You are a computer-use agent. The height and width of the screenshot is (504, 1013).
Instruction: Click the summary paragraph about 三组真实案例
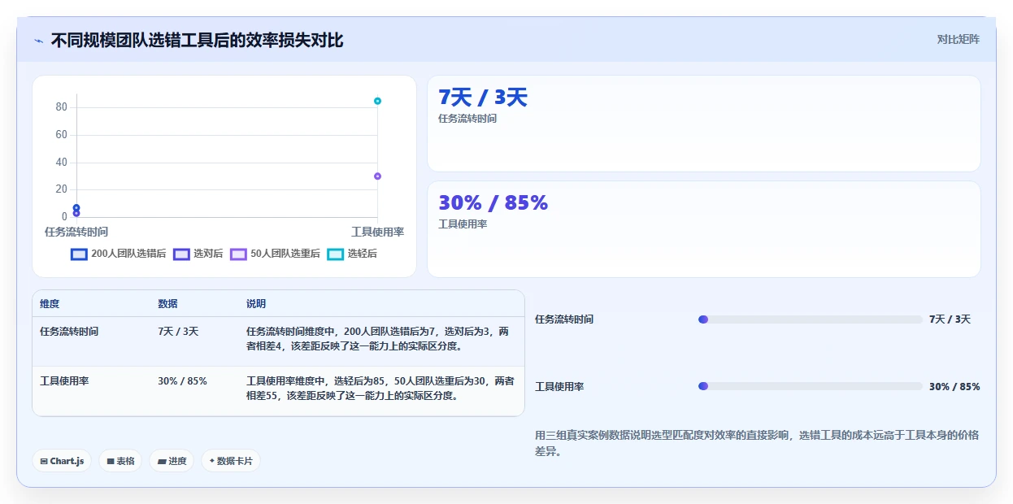point(757,443)
